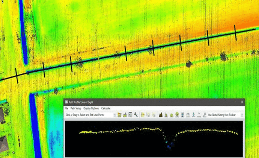Expand the Use Global Setting from Toolbar dropdown

pyautogui.click(x=242, y=115)
